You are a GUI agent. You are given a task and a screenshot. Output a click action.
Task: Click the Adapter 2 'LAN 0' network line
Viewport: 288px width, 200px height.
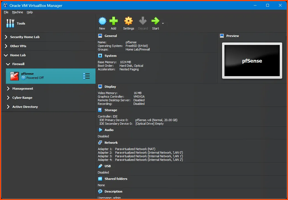coord(140,153)
